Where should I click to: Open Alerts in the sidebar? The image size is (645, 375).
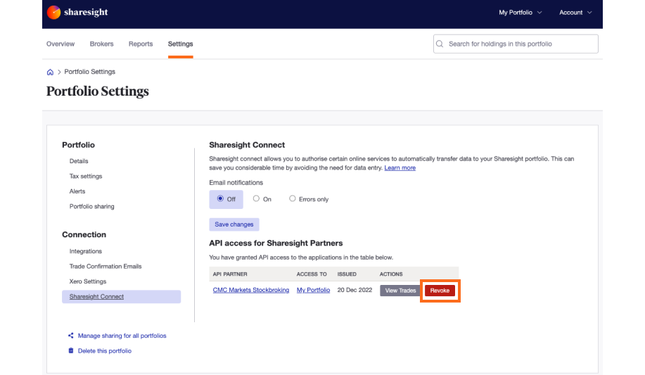tap(77, 191)
